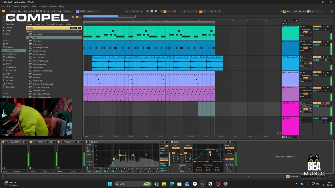The image size is (335, 188).
Task: Arm track 3 Cymatics for recording
Action: (328, 57)
